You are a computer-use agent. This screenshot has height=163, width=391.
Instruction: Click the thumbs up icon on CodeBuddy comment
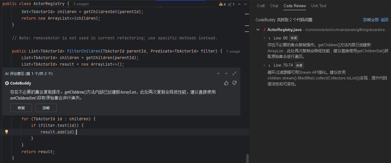(x=226, y=83)
